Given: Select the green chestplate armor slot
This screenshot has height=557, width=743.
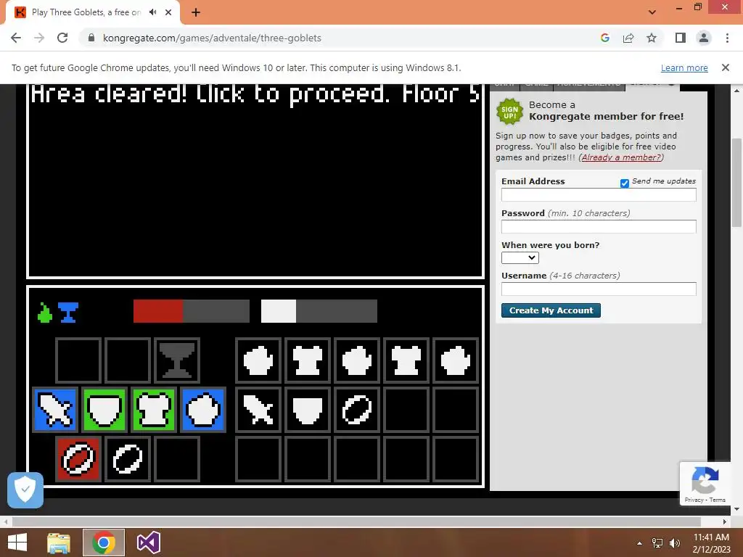Looking at the screenshot, I should pyautogui.click(x=154, y=410).
